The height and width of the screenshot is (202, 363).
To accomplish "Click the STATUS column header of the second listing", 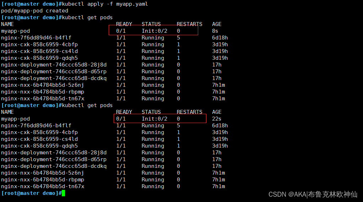I will [x=151, y=112].
